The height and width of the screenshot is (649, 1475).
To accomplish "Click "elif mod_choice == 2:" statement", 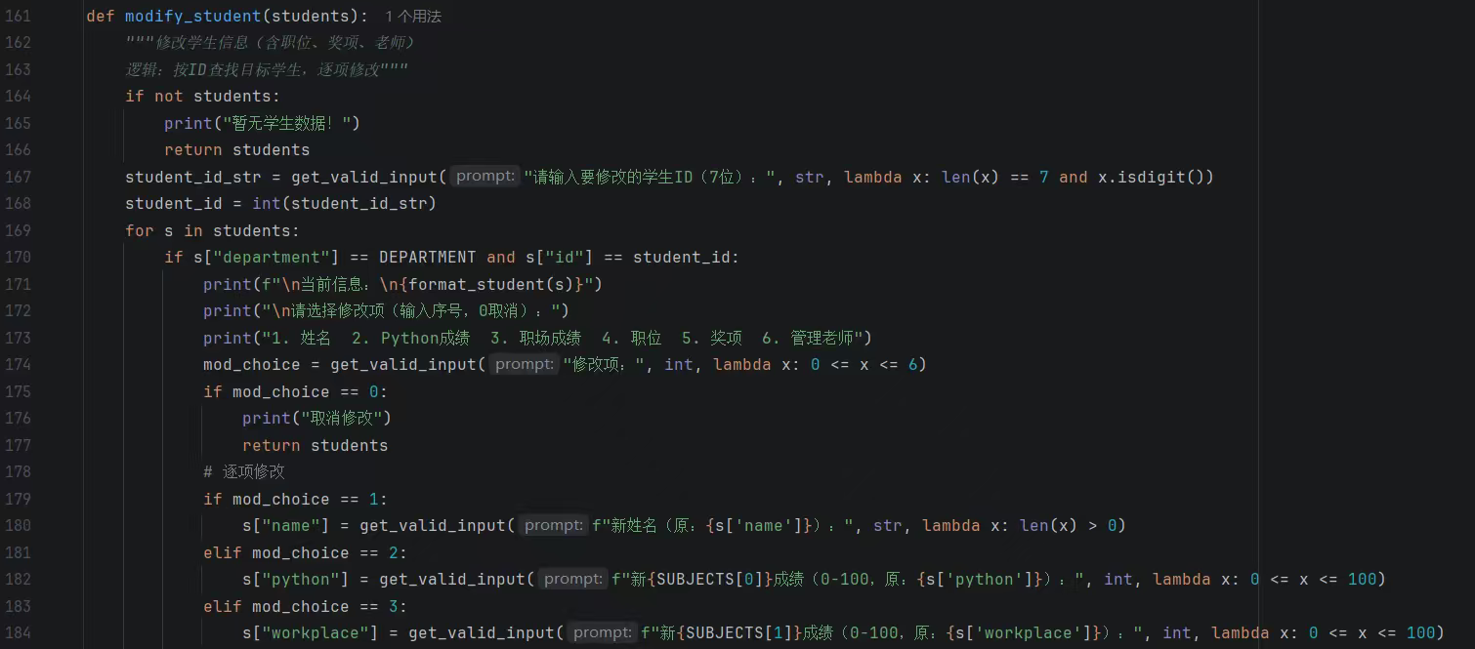I will coord(305,553).
